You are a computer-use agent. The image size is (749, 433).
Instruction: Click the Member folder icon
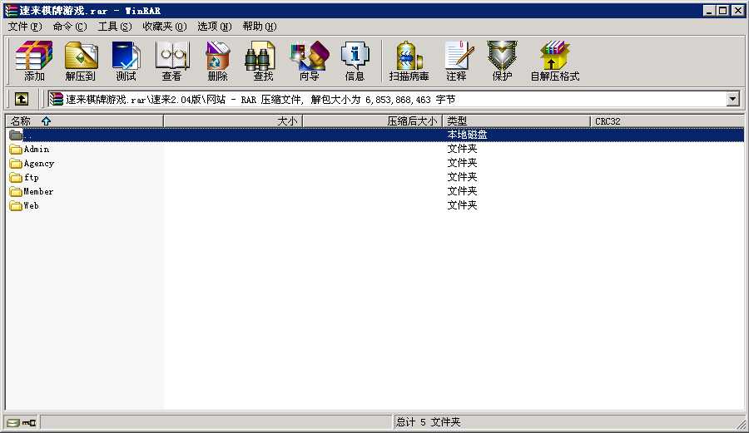(x=16, y=192)
